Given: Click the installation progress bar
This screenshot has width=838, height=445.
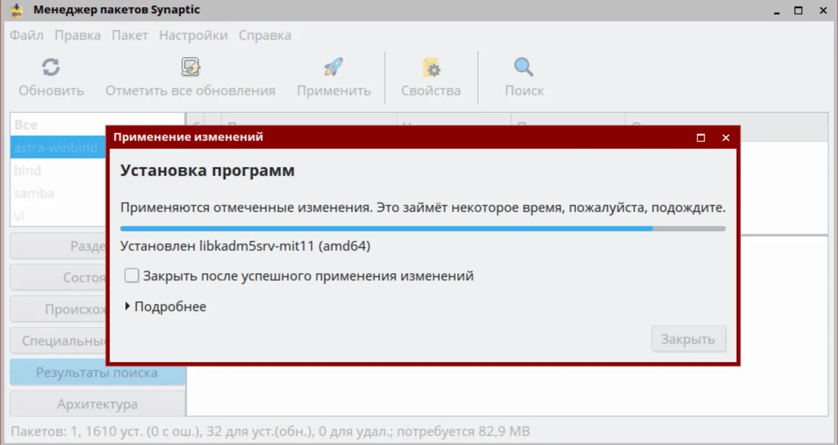Looking at the screenshot, I should pos(423,229).
